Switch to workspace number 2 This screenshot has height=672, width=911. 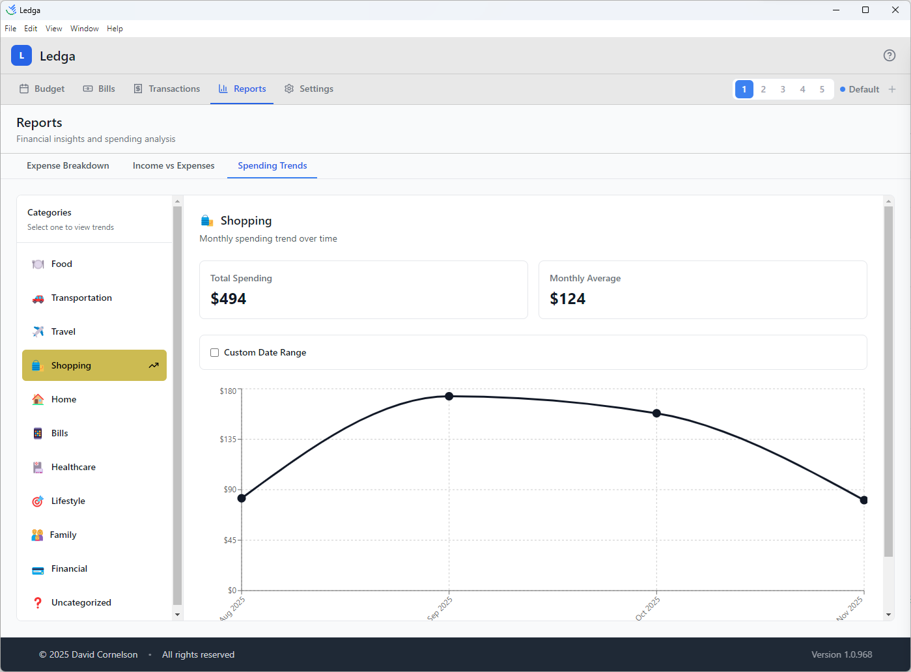(763, 89)
